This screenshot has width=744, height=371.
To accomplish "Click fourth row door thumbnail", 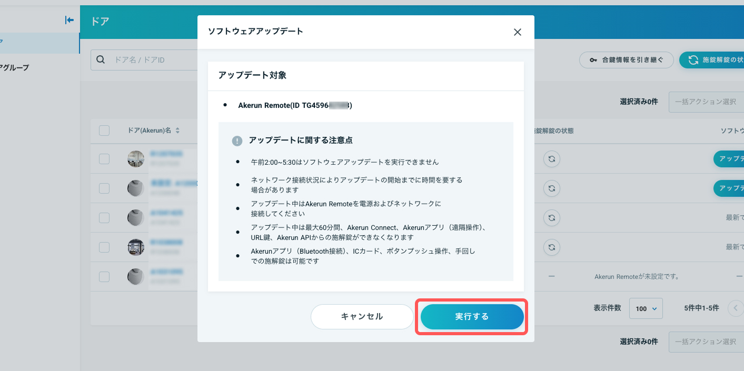I will click(136, 247).
